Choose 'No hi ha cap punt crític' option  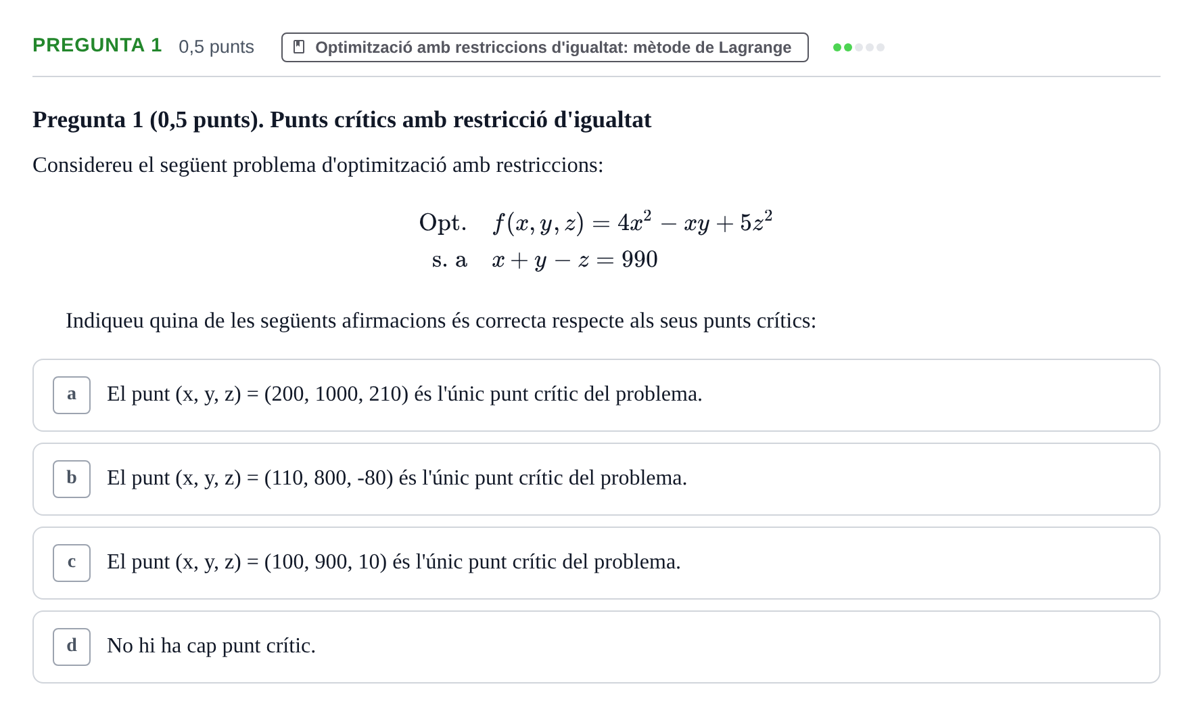coord(596,647)
